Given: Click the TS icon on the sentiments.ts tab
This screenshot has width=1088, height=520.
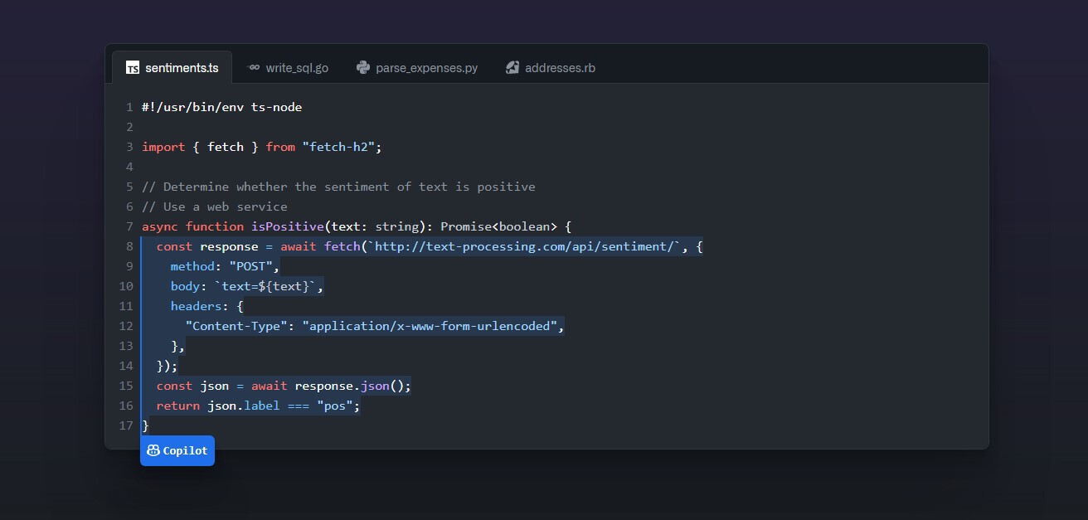Looking at the screenshot, I should pos(132,67).
